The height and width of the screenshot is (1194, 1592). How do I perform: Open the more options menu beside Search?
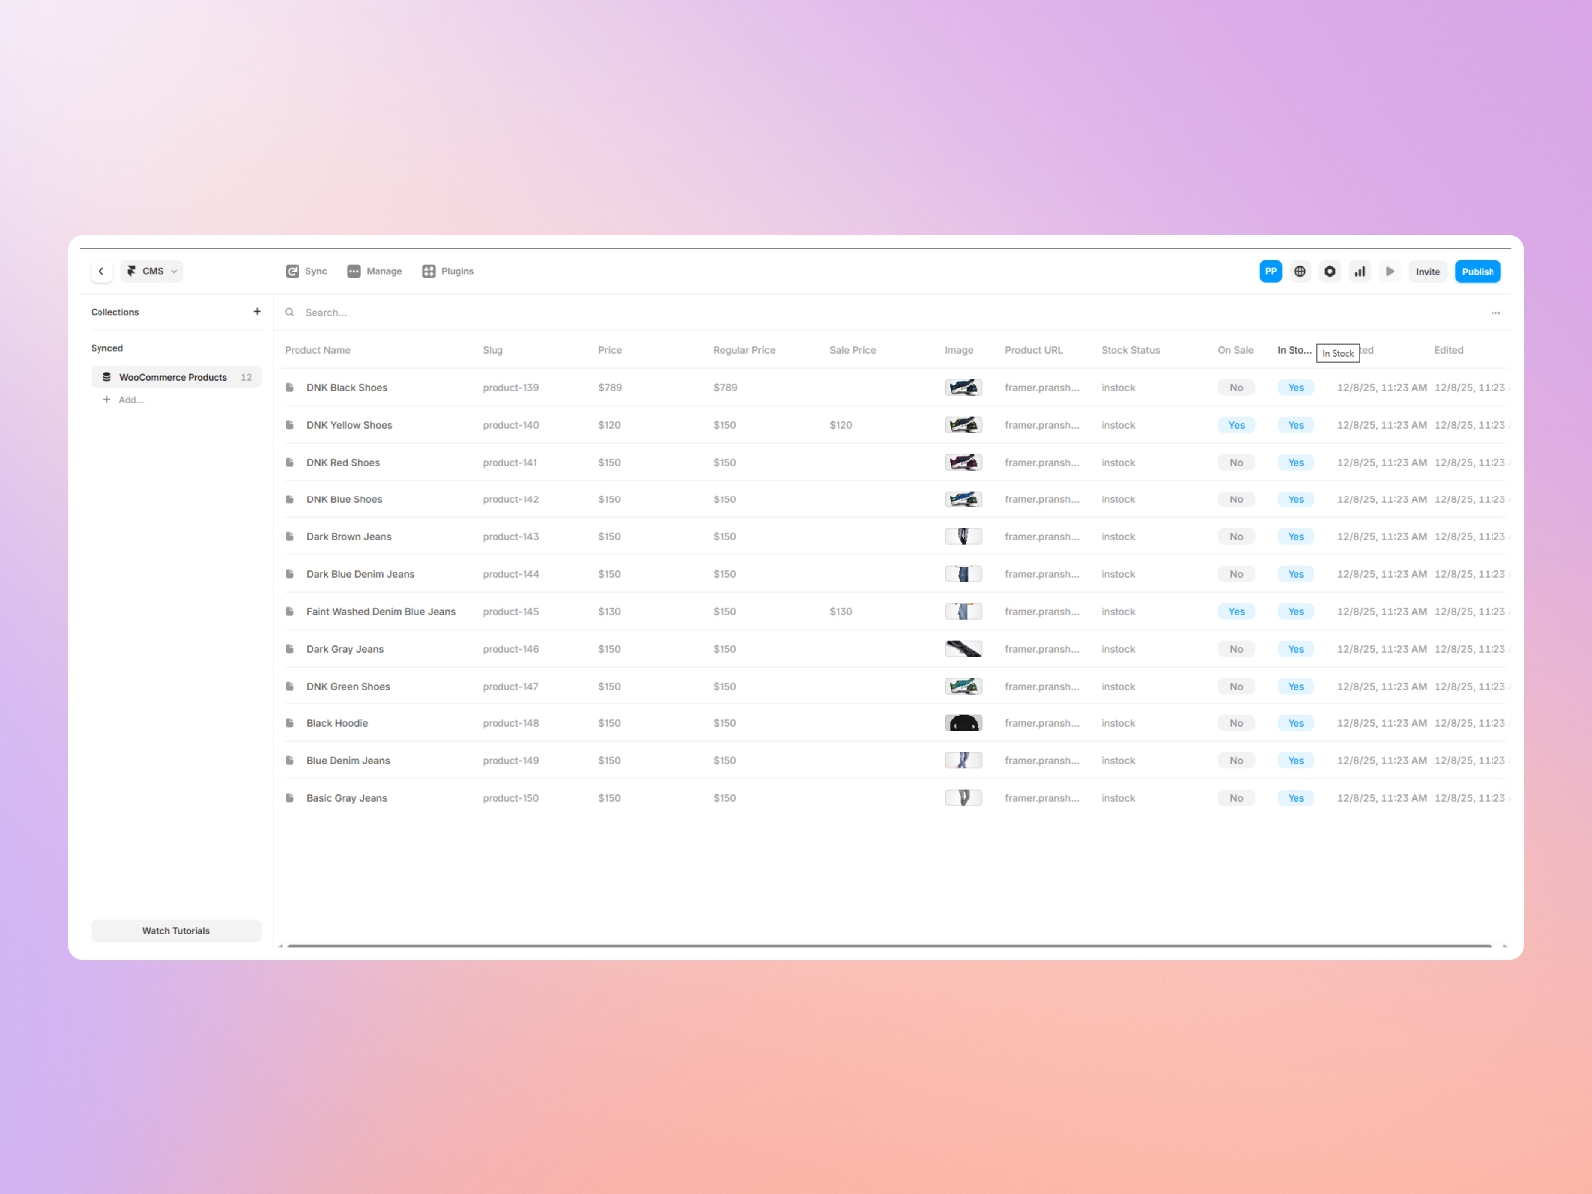tap(1495, 312)
